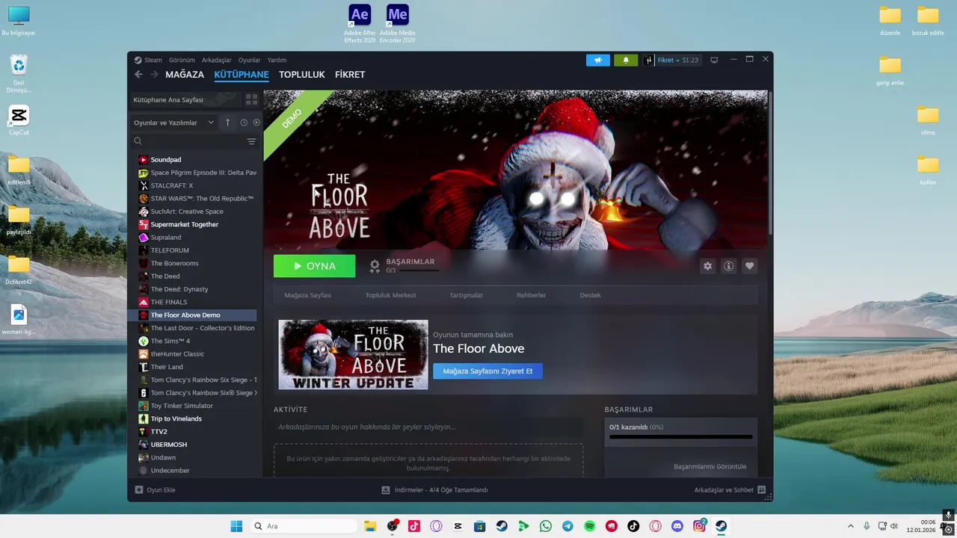Open the Görünüm menu
957x538 pixels.
pos(182,60)
